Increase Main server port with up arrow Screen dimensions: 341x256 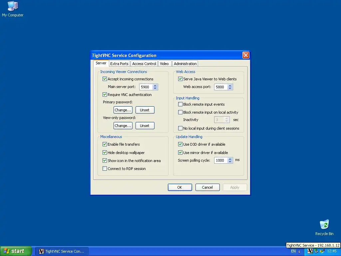[155, 86]
